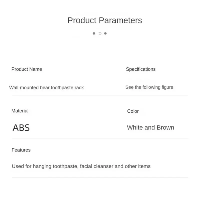Viewport: 200px width, 200px height.
Task: Click the 'Product Name' label
Action: coord(27,69)
